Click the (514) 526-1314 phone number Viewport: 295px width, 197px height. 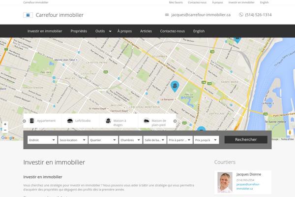[258, 15]
